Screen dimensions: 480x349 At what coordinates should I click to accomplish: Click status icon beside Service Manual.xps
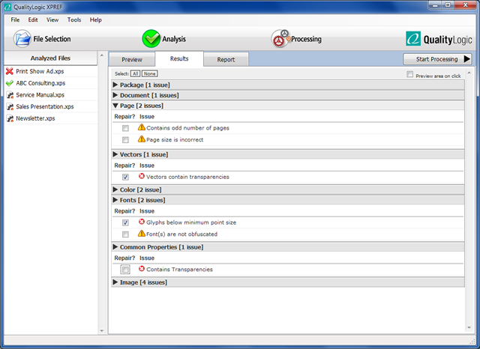point(10,95)
